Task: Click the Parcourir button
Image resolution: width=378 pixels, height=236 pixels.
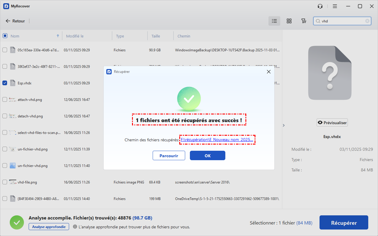Action: [x=169, y=155]
